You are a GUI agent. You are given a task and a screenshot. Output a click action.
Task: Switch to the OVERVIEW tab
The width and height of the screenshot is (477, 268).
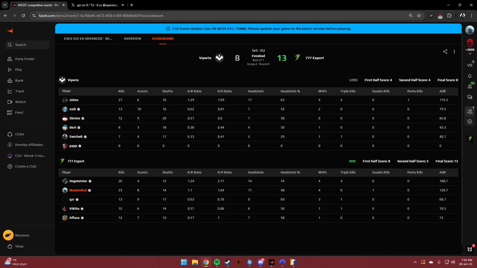pos(132,39)
